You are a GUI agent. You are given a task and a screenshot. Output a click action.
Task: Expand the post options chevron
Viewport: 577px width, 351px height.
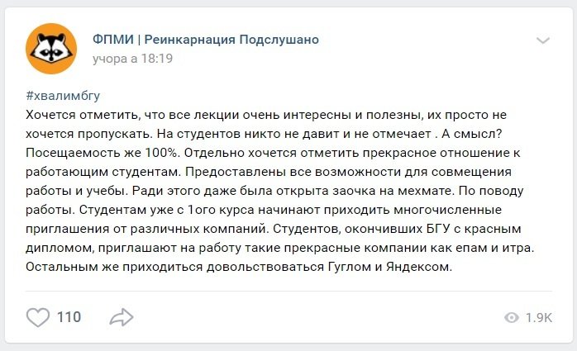tap(543, 40)
